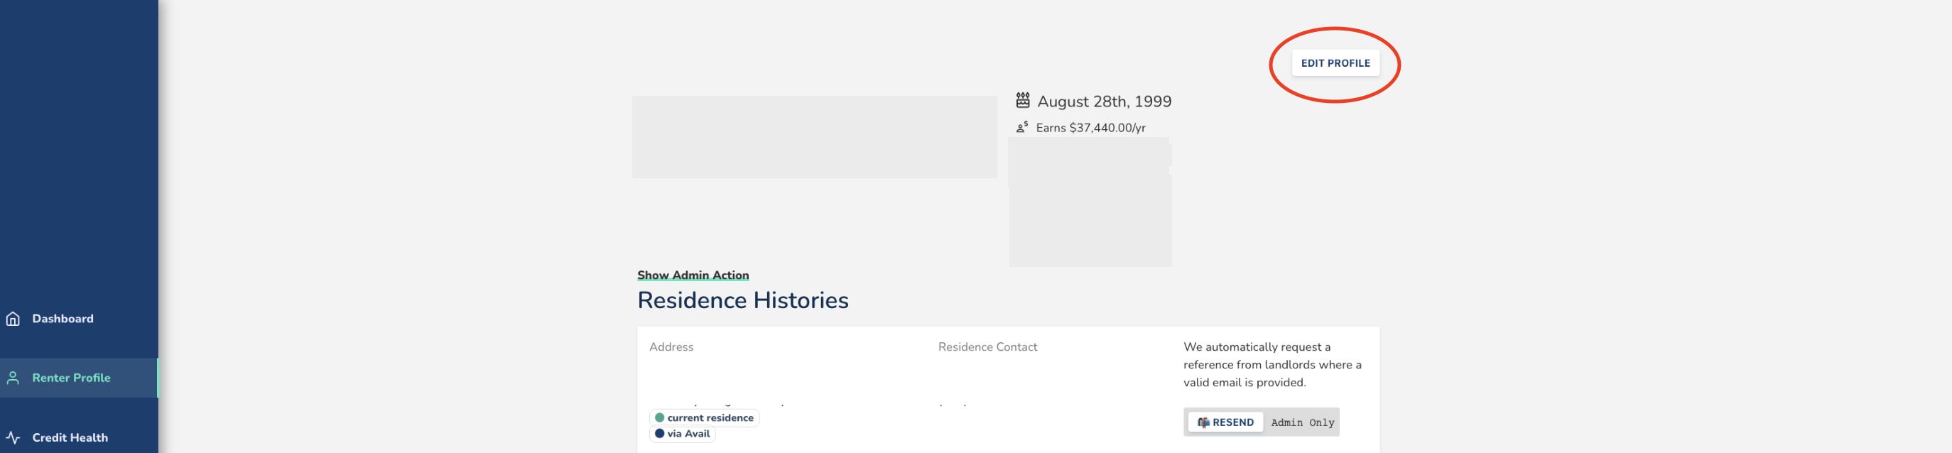Click the Residence Histories heading
The width and height of the screenshot is (1952, 453).
pos(742,301)
